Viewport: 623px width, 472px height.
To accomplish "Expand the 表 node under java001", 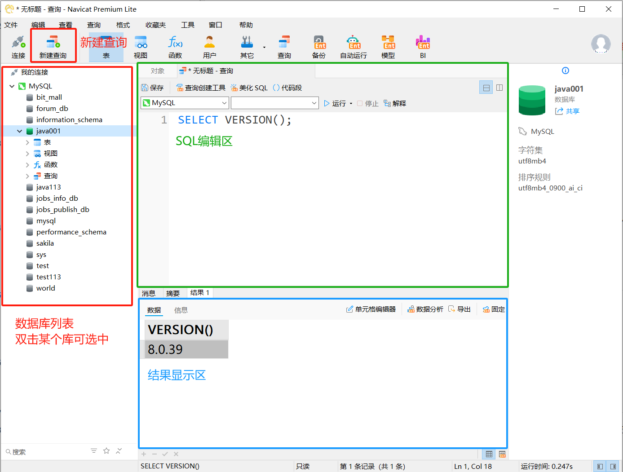I will [x=27, y=142].
